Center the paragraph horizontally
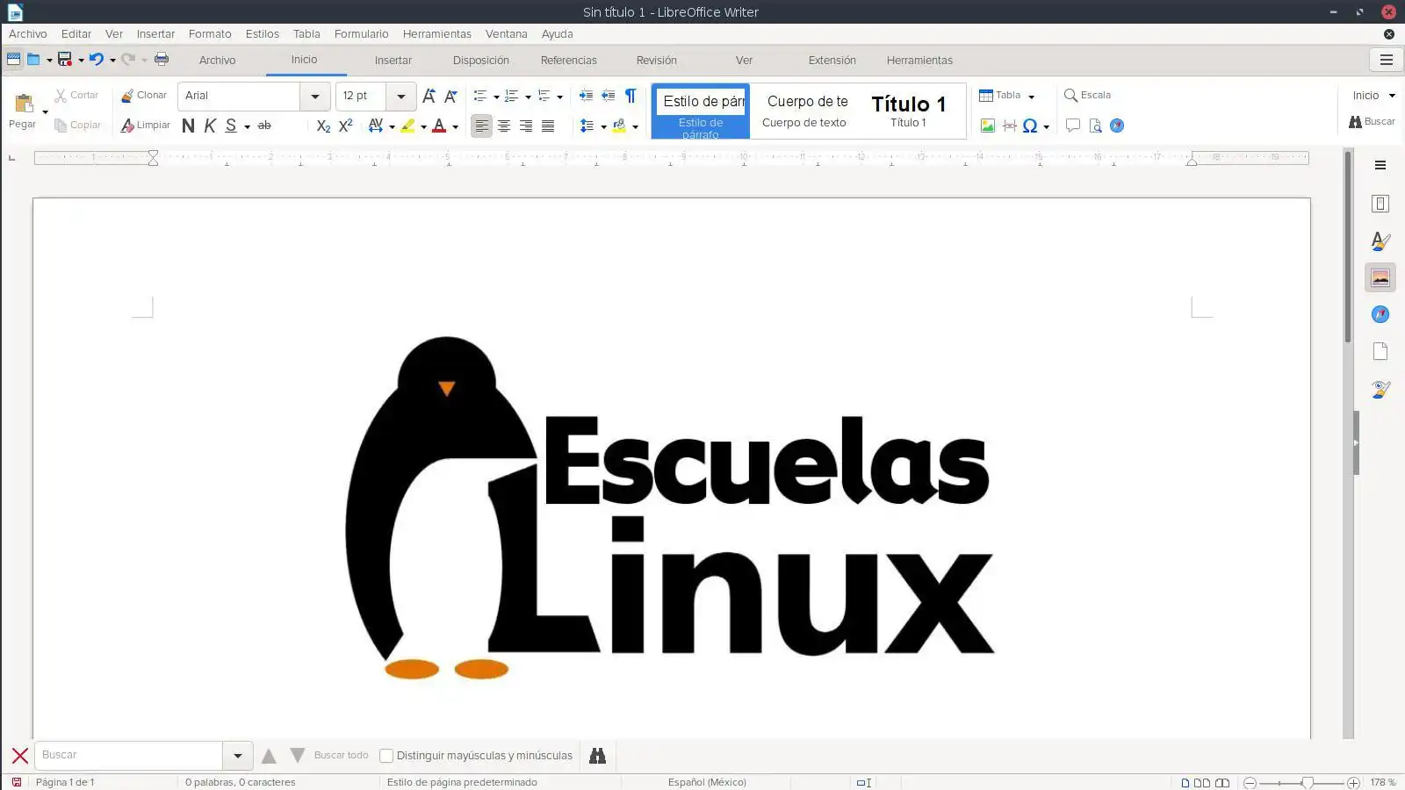1405x790 pixels. pos(504,126)
